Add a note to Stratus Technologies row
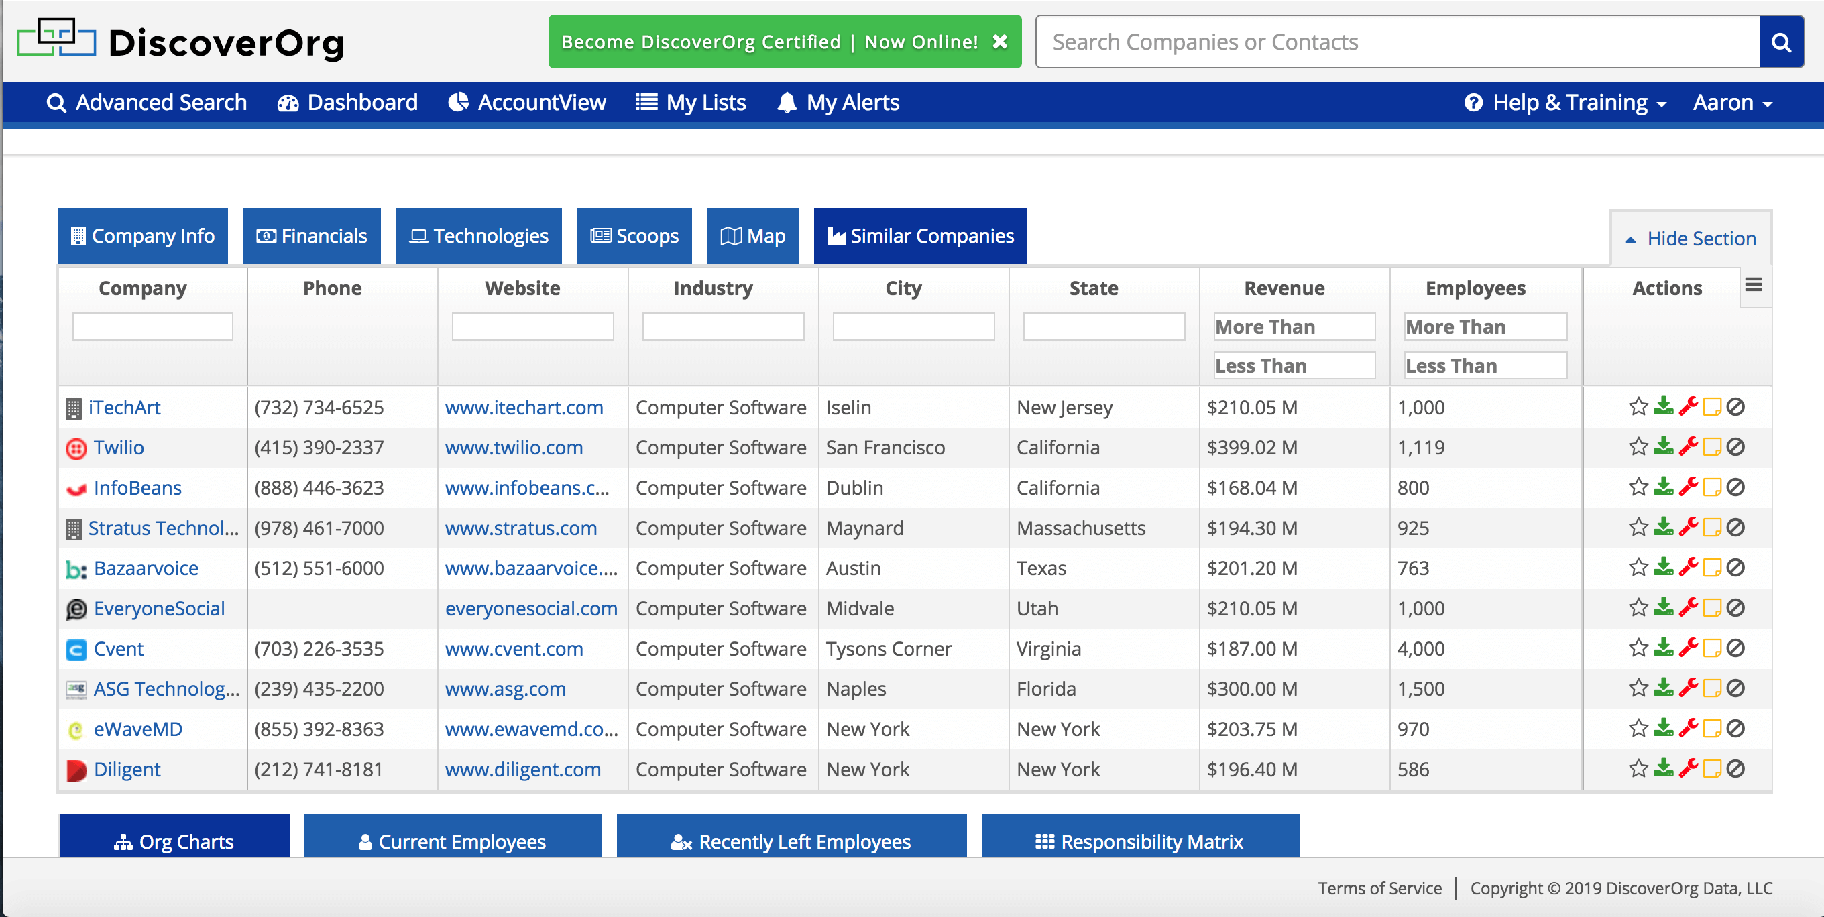This screenshot has height=917, width=1824. [1712, 527]
